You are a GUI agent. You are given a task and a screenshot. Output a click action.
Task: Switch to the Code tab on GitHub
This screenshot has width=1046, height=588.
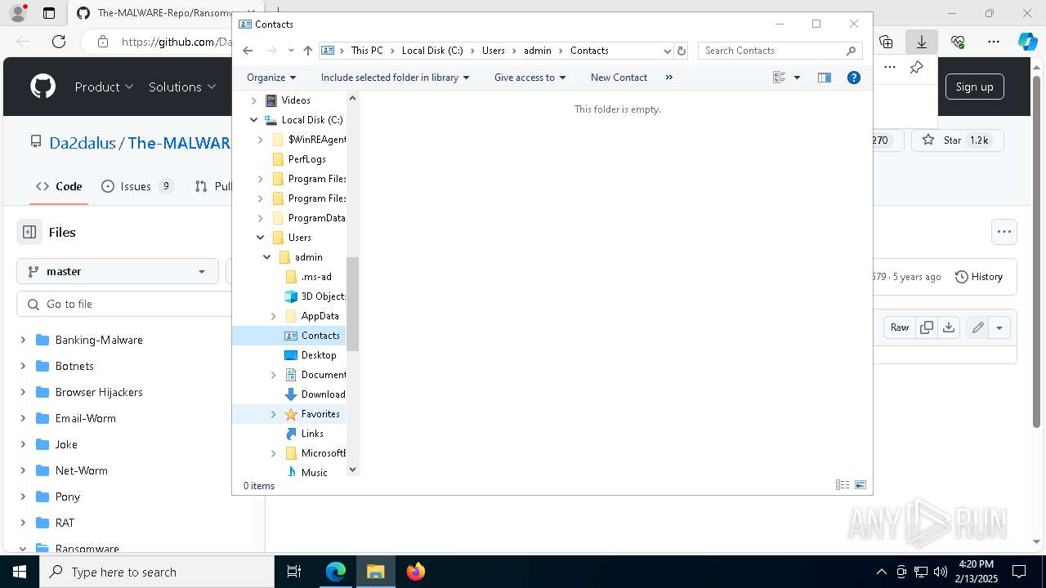[59, 186]
